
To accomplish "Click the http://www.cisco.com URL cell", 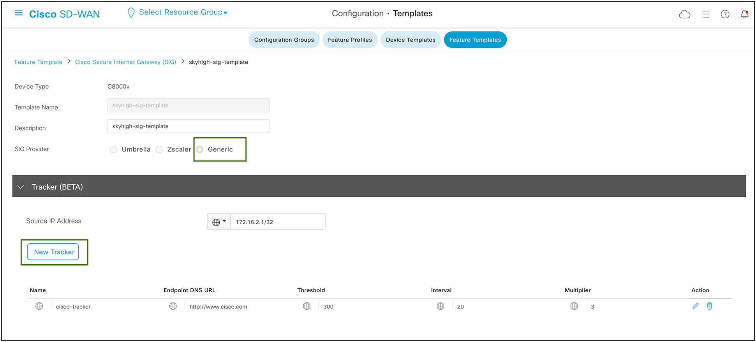I will coord(219,307).
